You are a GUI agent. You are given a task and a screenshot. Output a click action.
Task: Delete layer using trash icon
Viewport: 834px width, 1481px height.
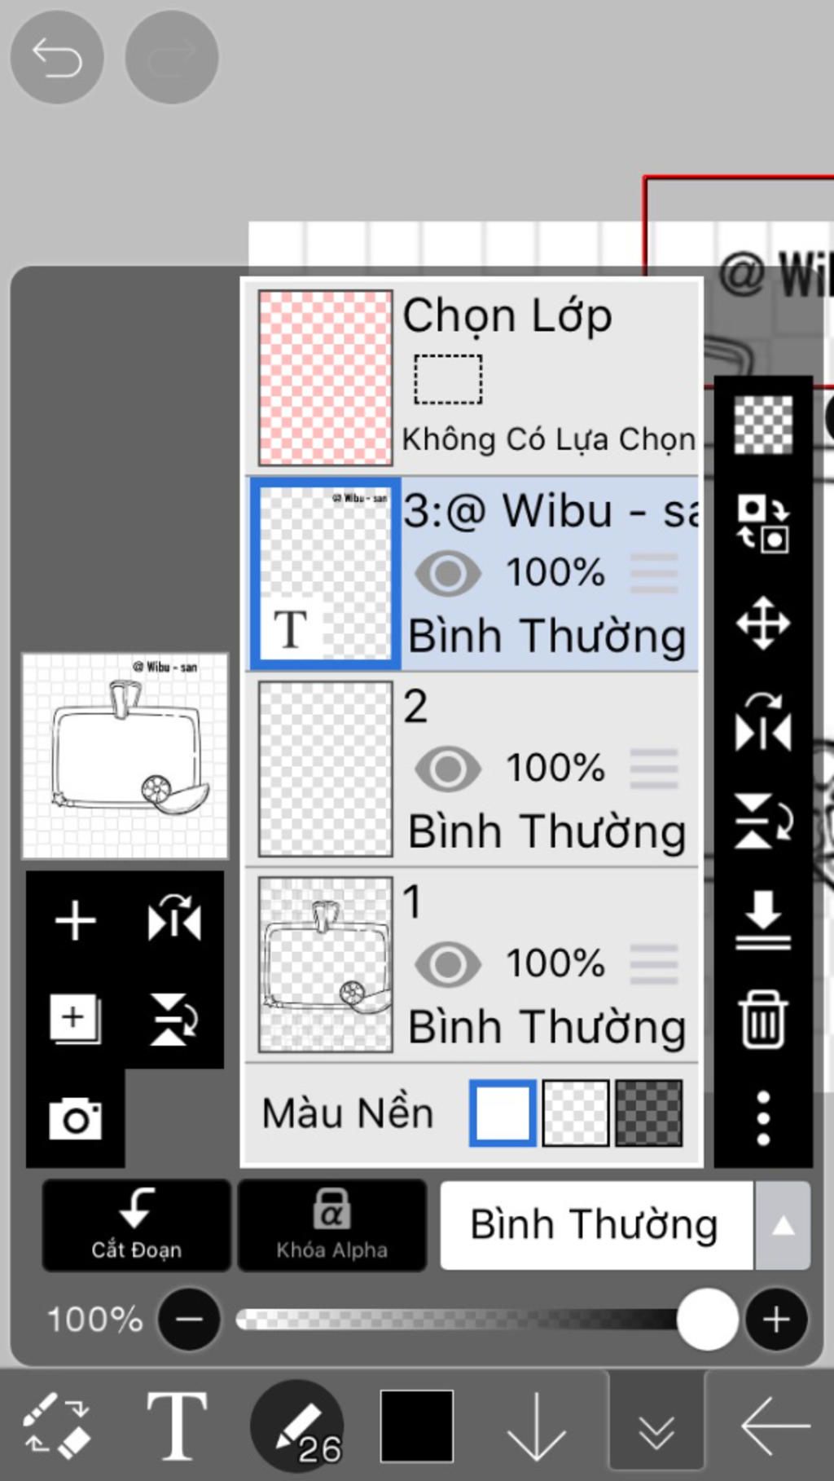[x=763, y=1019]
